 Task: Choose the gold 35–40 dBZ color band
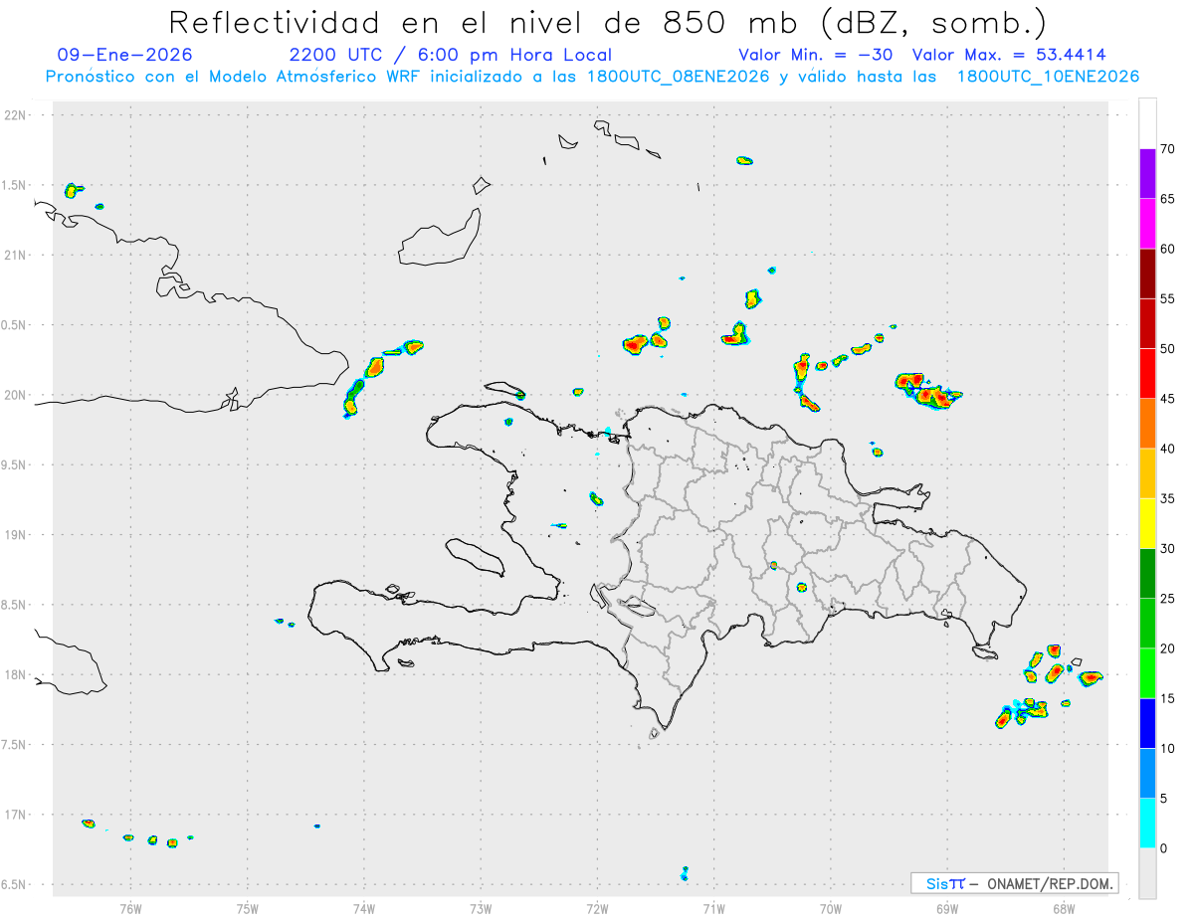[x=1147, y=473]
